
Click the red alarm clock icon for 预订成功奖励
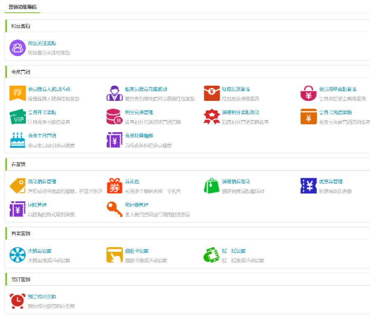[x=17, y=301]
